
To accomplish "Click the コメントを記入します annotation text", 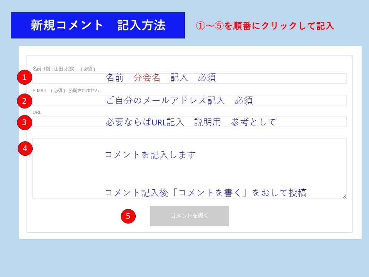I will (x=150, y=155).
